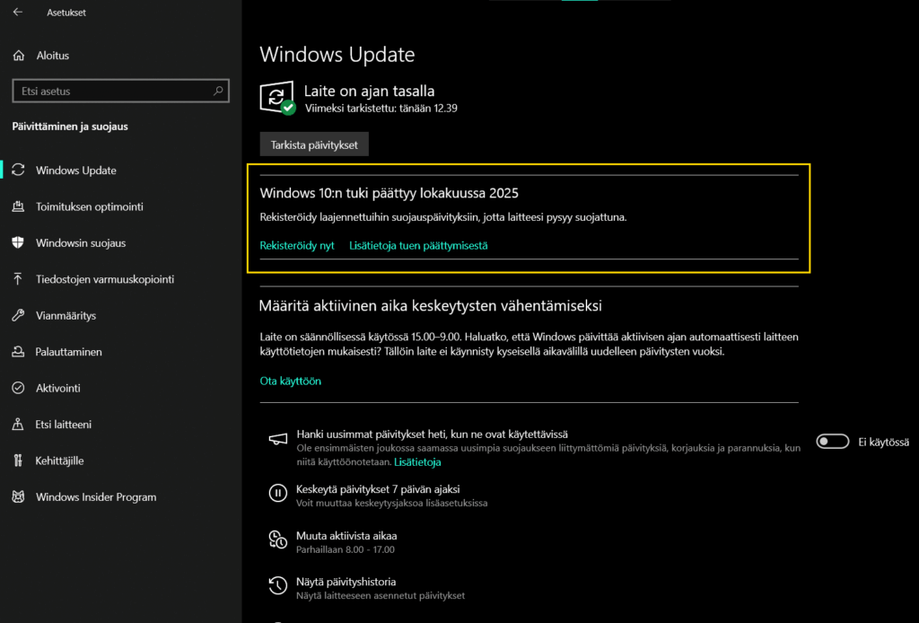Open Lisätietoja tuen päättymisestä link
The height and width of the screenshot is (623, 919).
(x=418, y=245)
